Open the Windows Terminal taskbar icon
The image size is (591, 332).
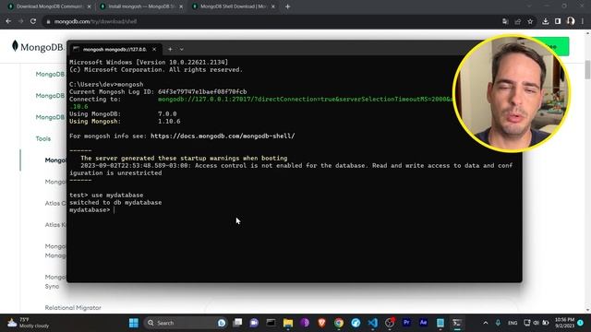pos(457,323)
